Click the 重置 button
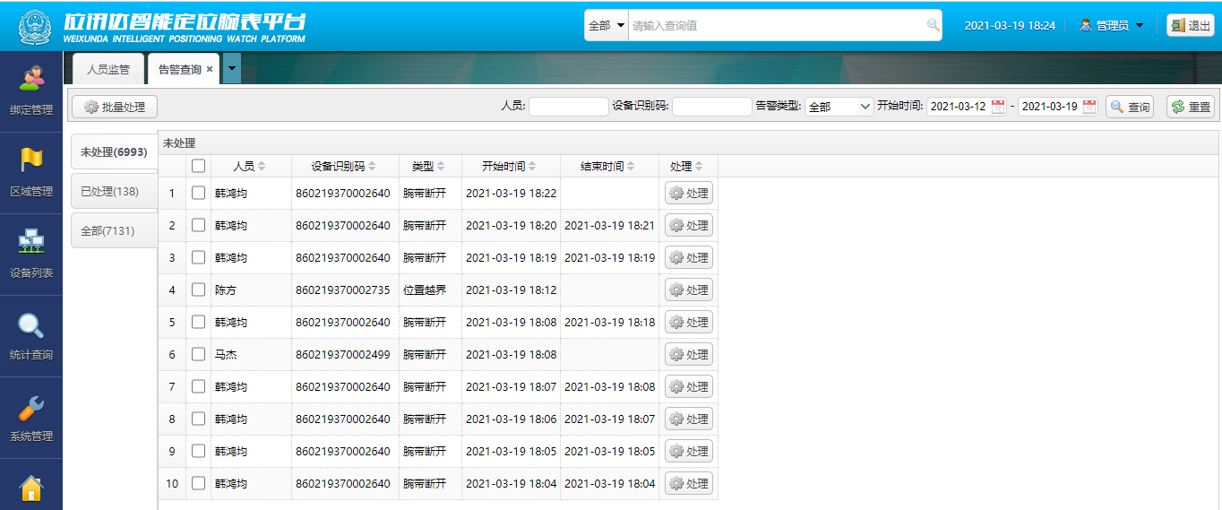Screen dimensions: 1222x510 (x=1190, y=107)
